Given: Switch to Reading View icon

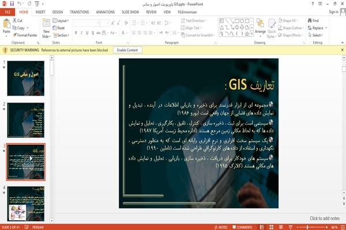Looking at the screenshot, I should pos(281,227).
